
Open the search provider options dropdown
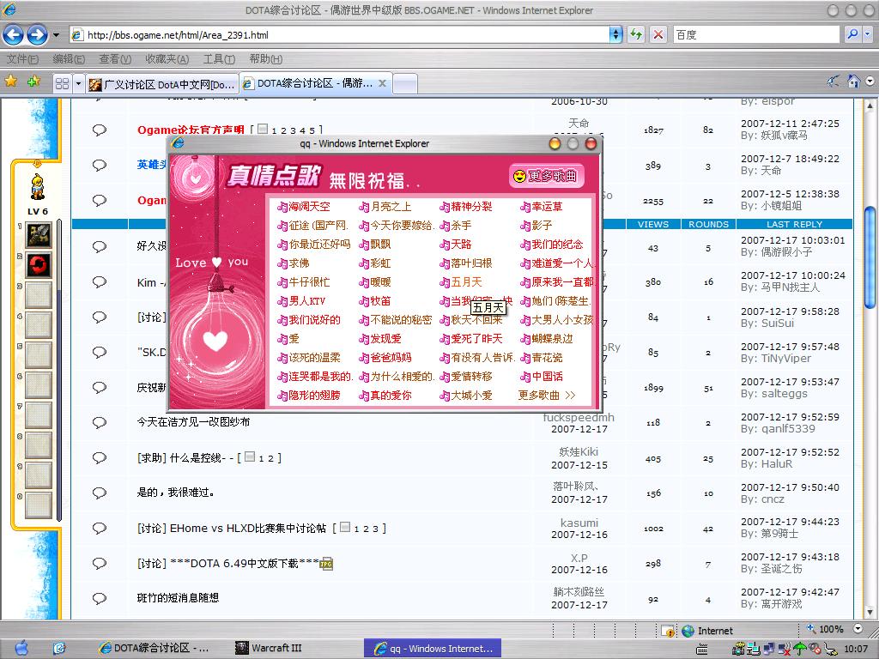coord(867,34)
